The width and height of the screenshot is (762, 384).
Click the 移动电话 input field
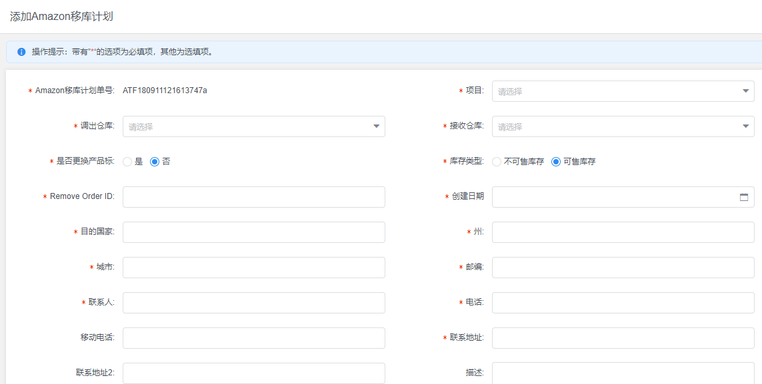(254, 338)
